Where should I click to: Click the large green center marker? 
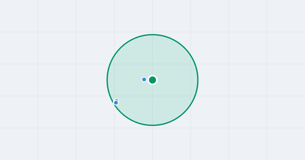[152, 80]
